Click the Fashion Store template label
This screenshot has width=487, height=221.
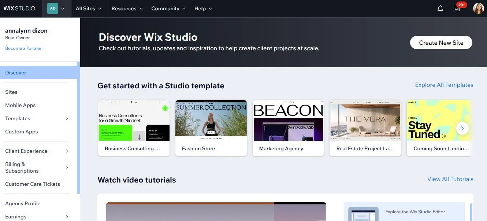coord(198,148)
